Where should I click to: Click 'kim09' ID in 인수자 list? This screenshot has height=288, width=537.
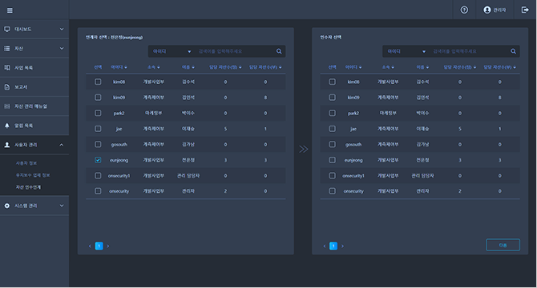coord(353,98)
